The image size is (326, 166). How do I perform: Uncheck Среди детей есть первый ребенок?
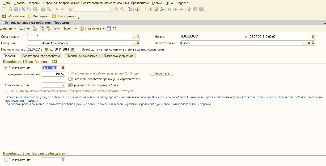click(x=70, y=85)
